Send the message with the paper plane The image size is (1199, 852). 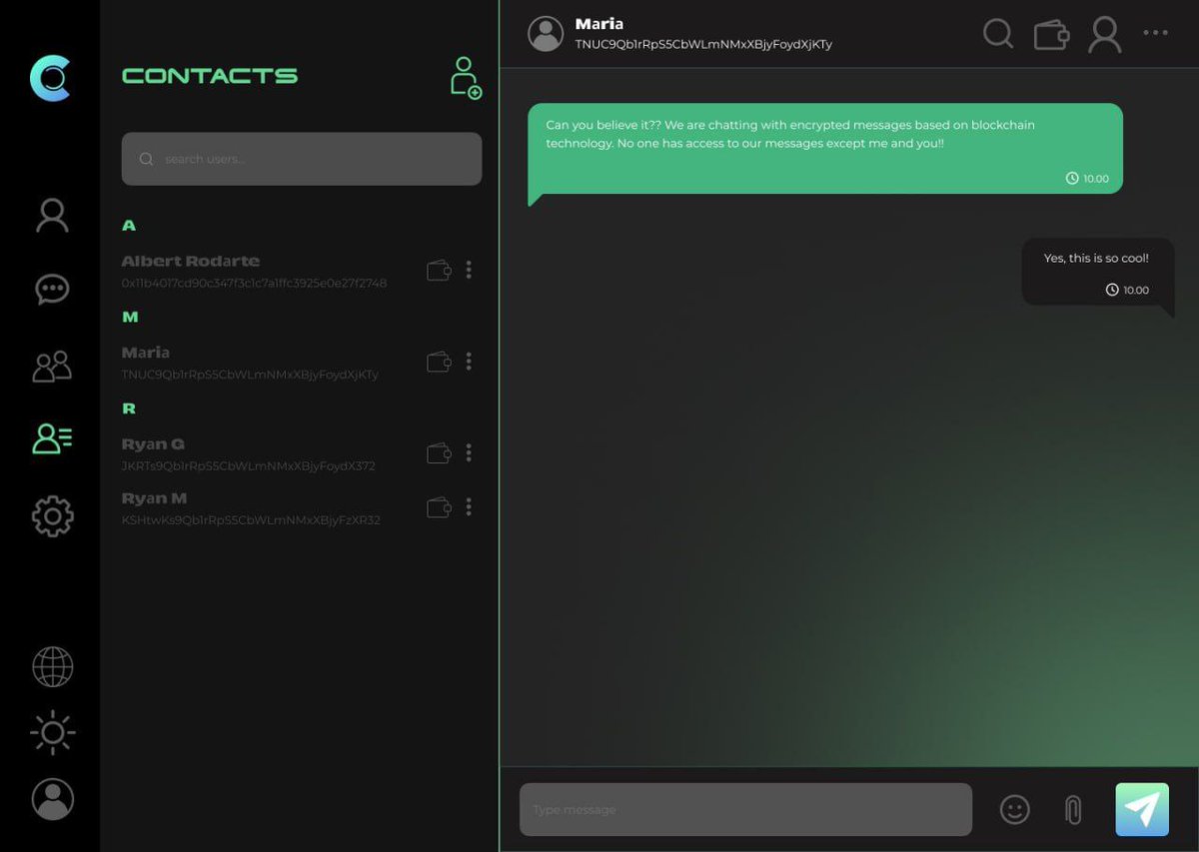1142,809
